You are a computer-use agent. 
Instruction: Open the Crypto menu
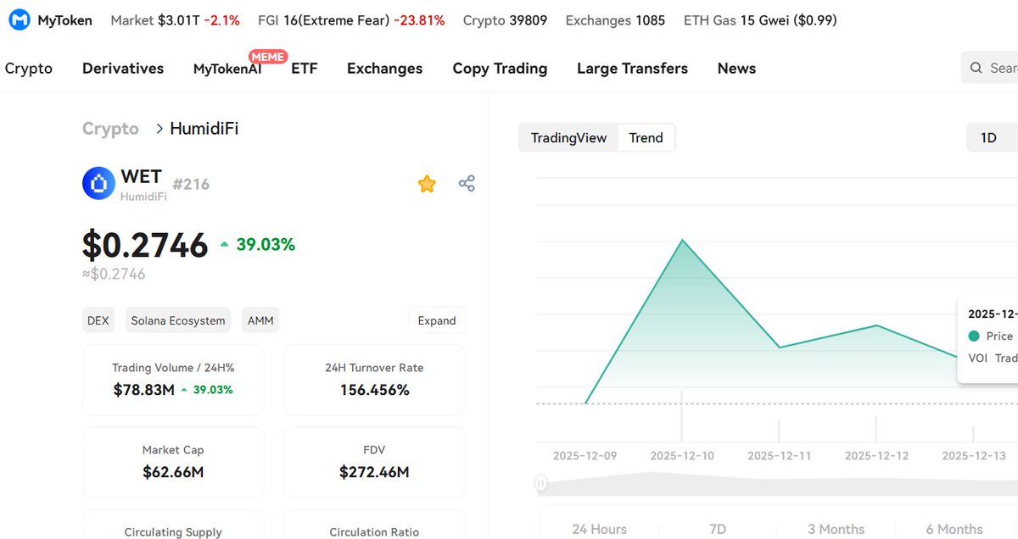click(x=29, y=69)
